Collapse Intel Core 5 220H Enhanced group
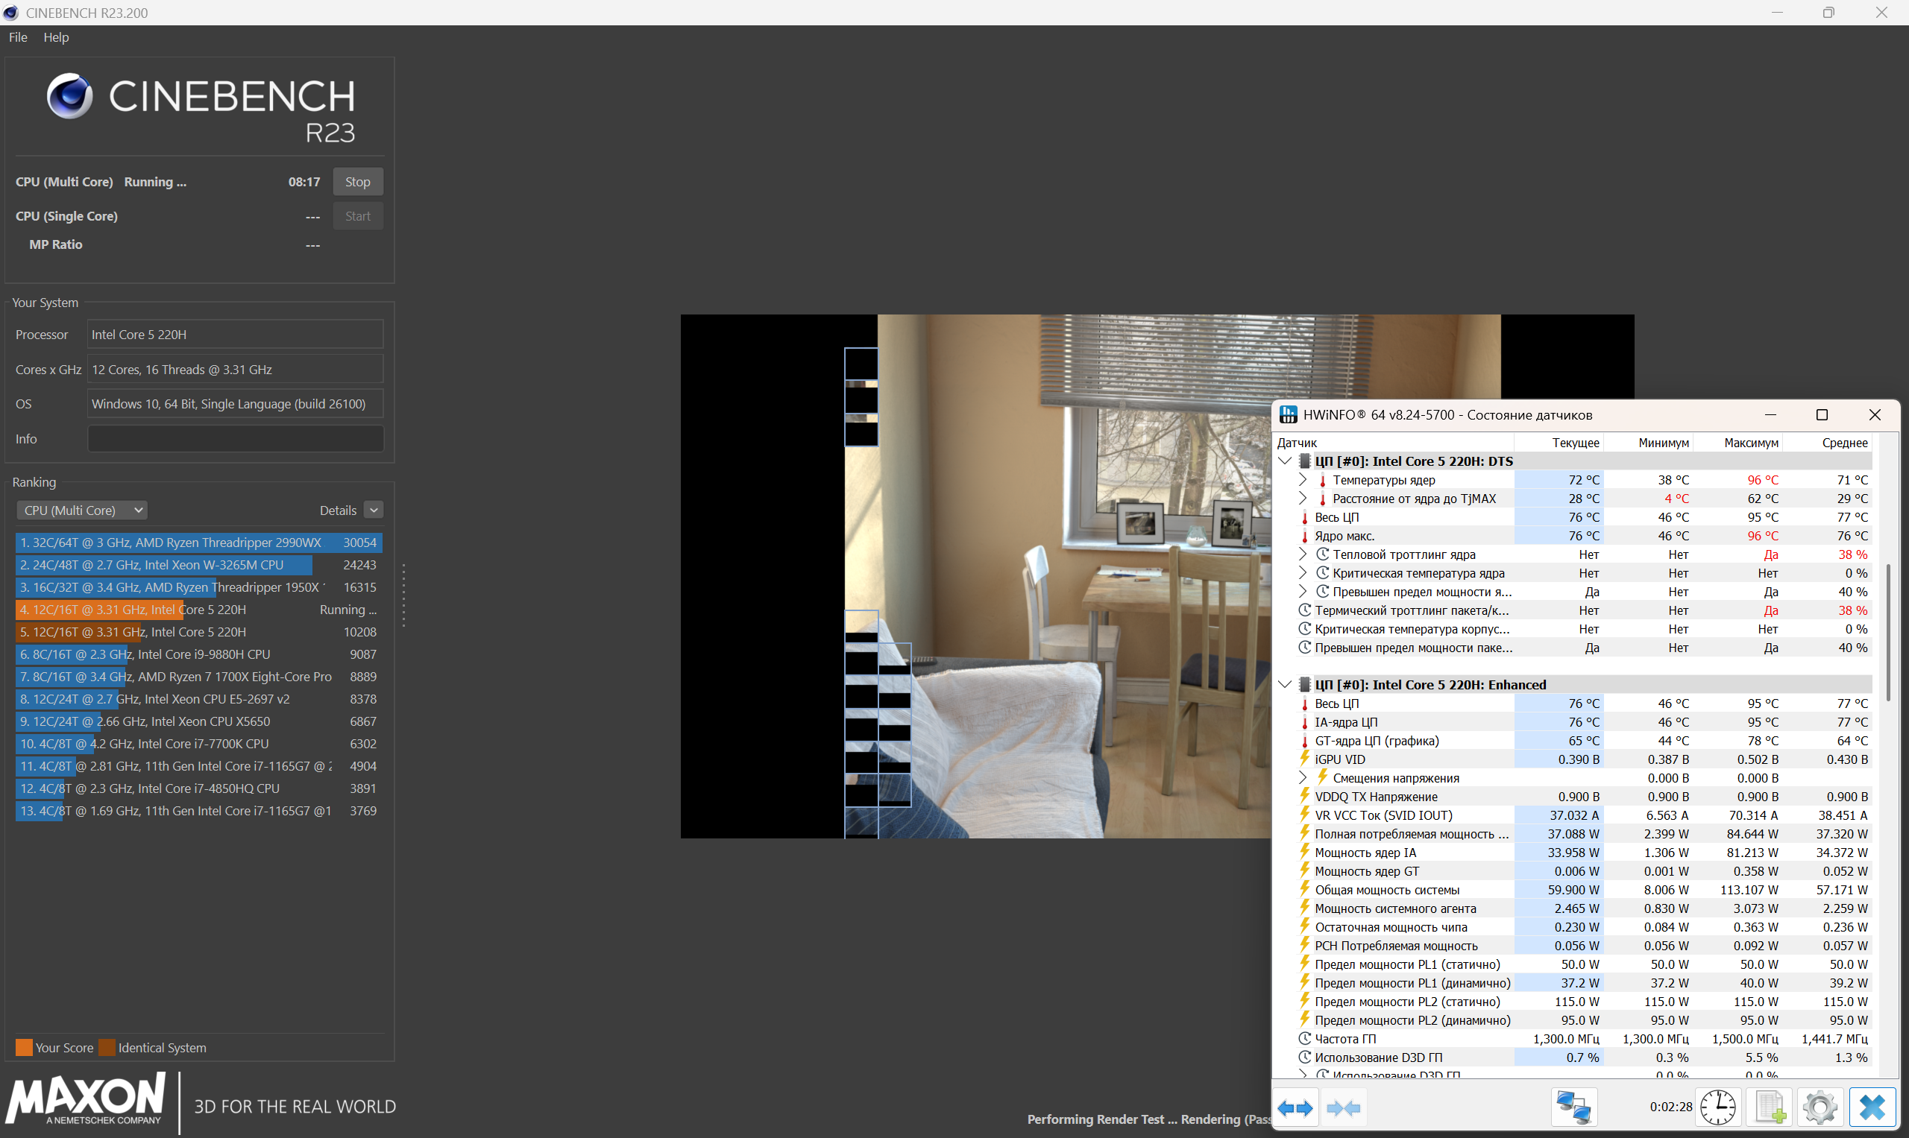The height and width of the screenshot is (1138, 1909). (x=1285, y=685)
